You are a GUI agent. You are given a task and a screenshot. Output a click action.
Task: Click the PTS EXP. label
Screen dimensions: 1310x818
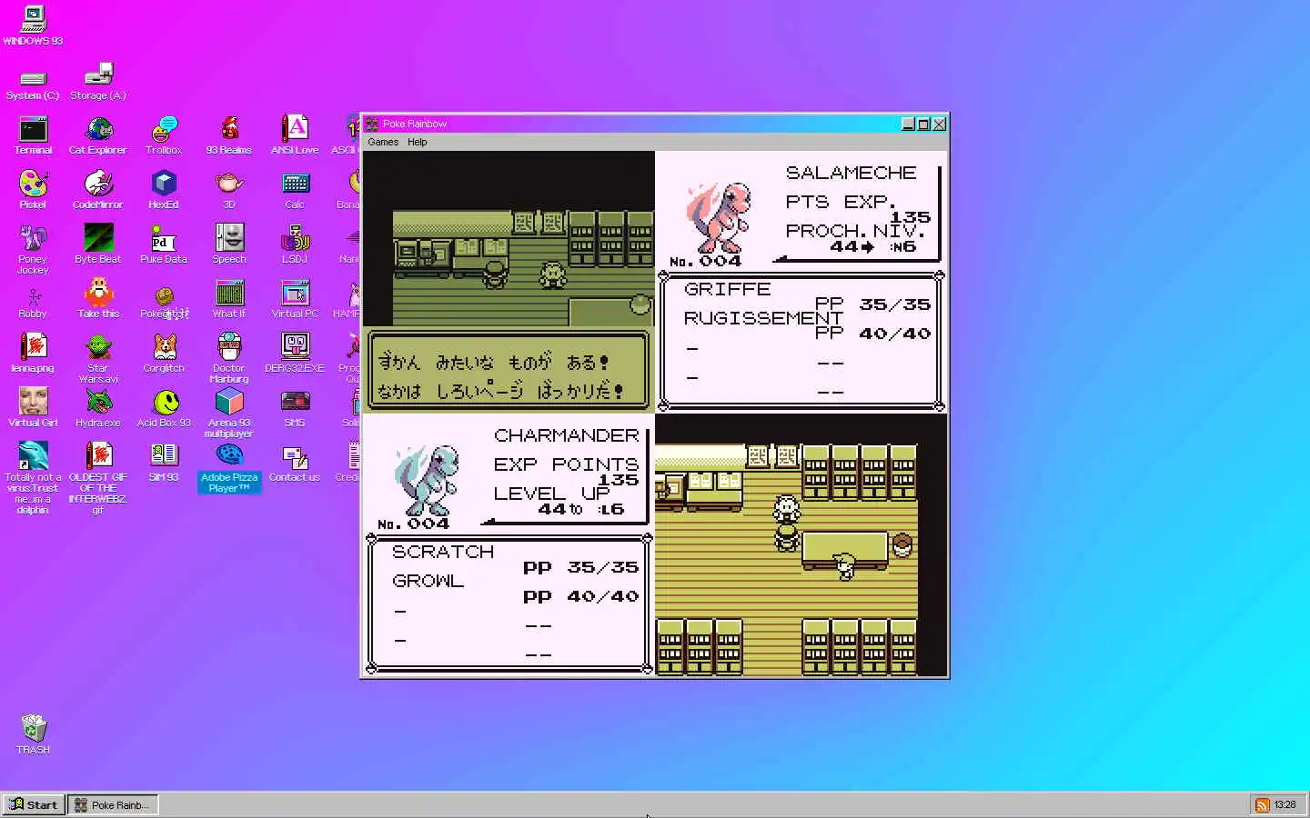pos(841,202)
